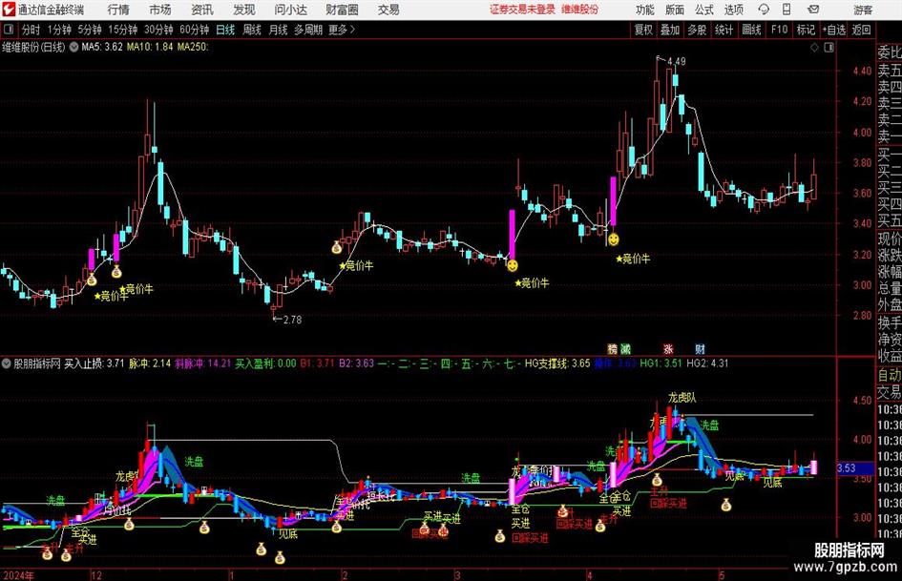Click 买入止损: 3.71 indicator value
The width and height of the screenshot is (902, 581).
coord(94,363)
